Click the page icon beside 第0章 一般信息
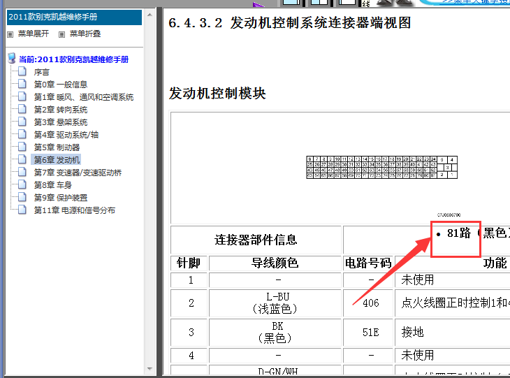 tap(22, 84)
